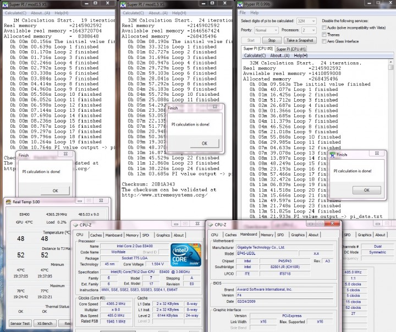Screen dimensions: 396x332
Task: Click the Super PI 1M window title icon
Action: [x=5, y=4]
